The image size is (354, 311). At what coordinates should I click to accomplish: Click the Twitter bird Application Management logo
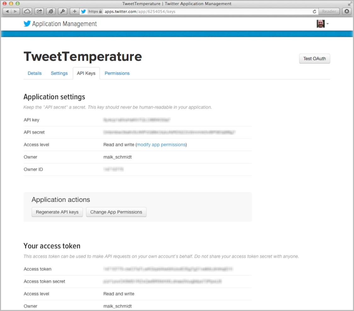(27, 24)
